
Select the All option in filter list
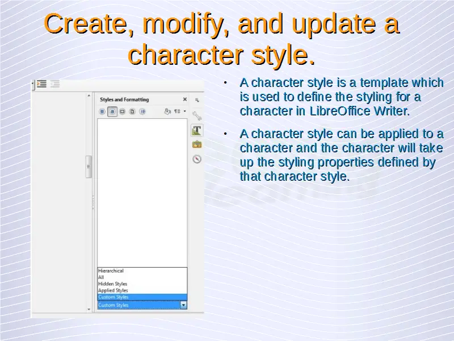pyautogui.click(x=102, y=277)
